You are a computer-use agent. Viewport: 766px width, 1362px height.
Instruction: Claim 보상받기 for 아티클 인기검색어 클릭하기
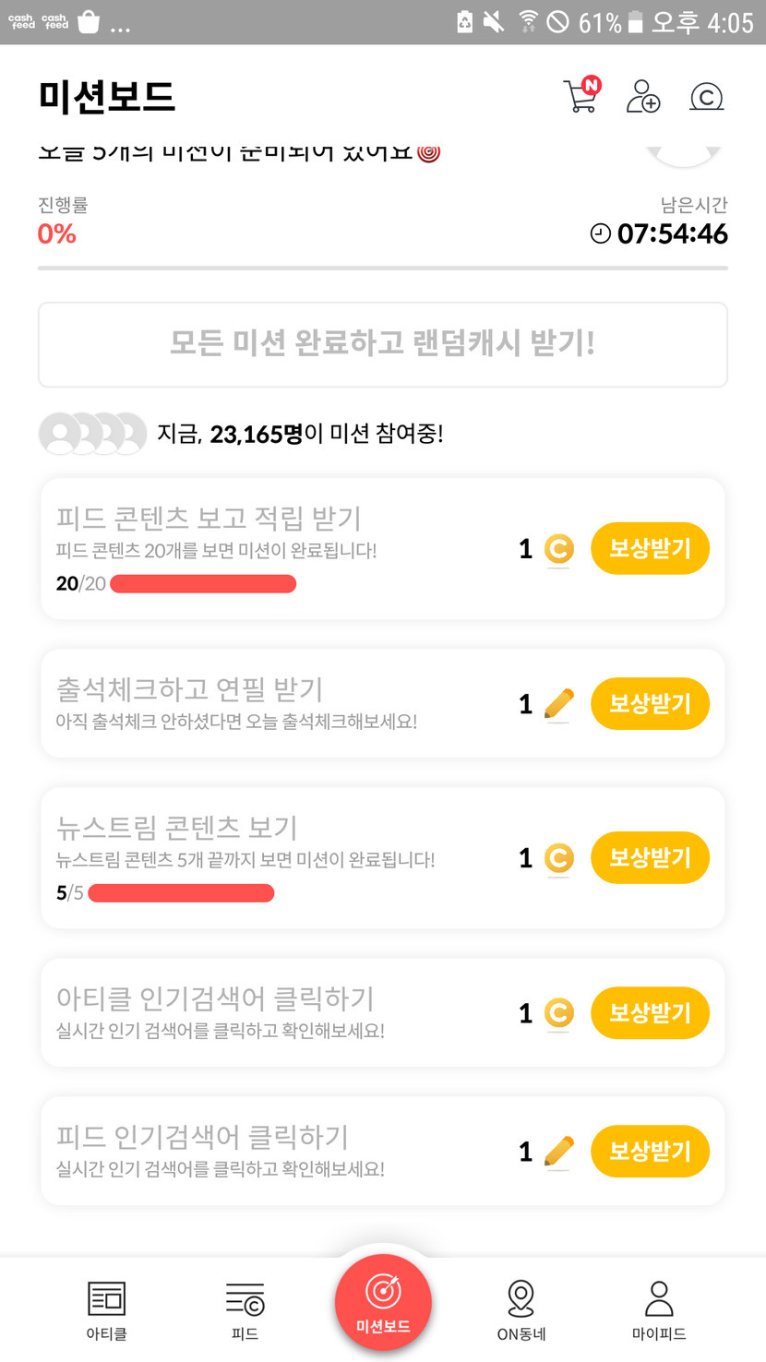[x=650, y=1013]
